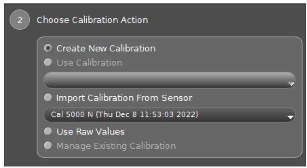Click the step 2 number badge
This screenshot has height=168, width=307.
[19, 20]
